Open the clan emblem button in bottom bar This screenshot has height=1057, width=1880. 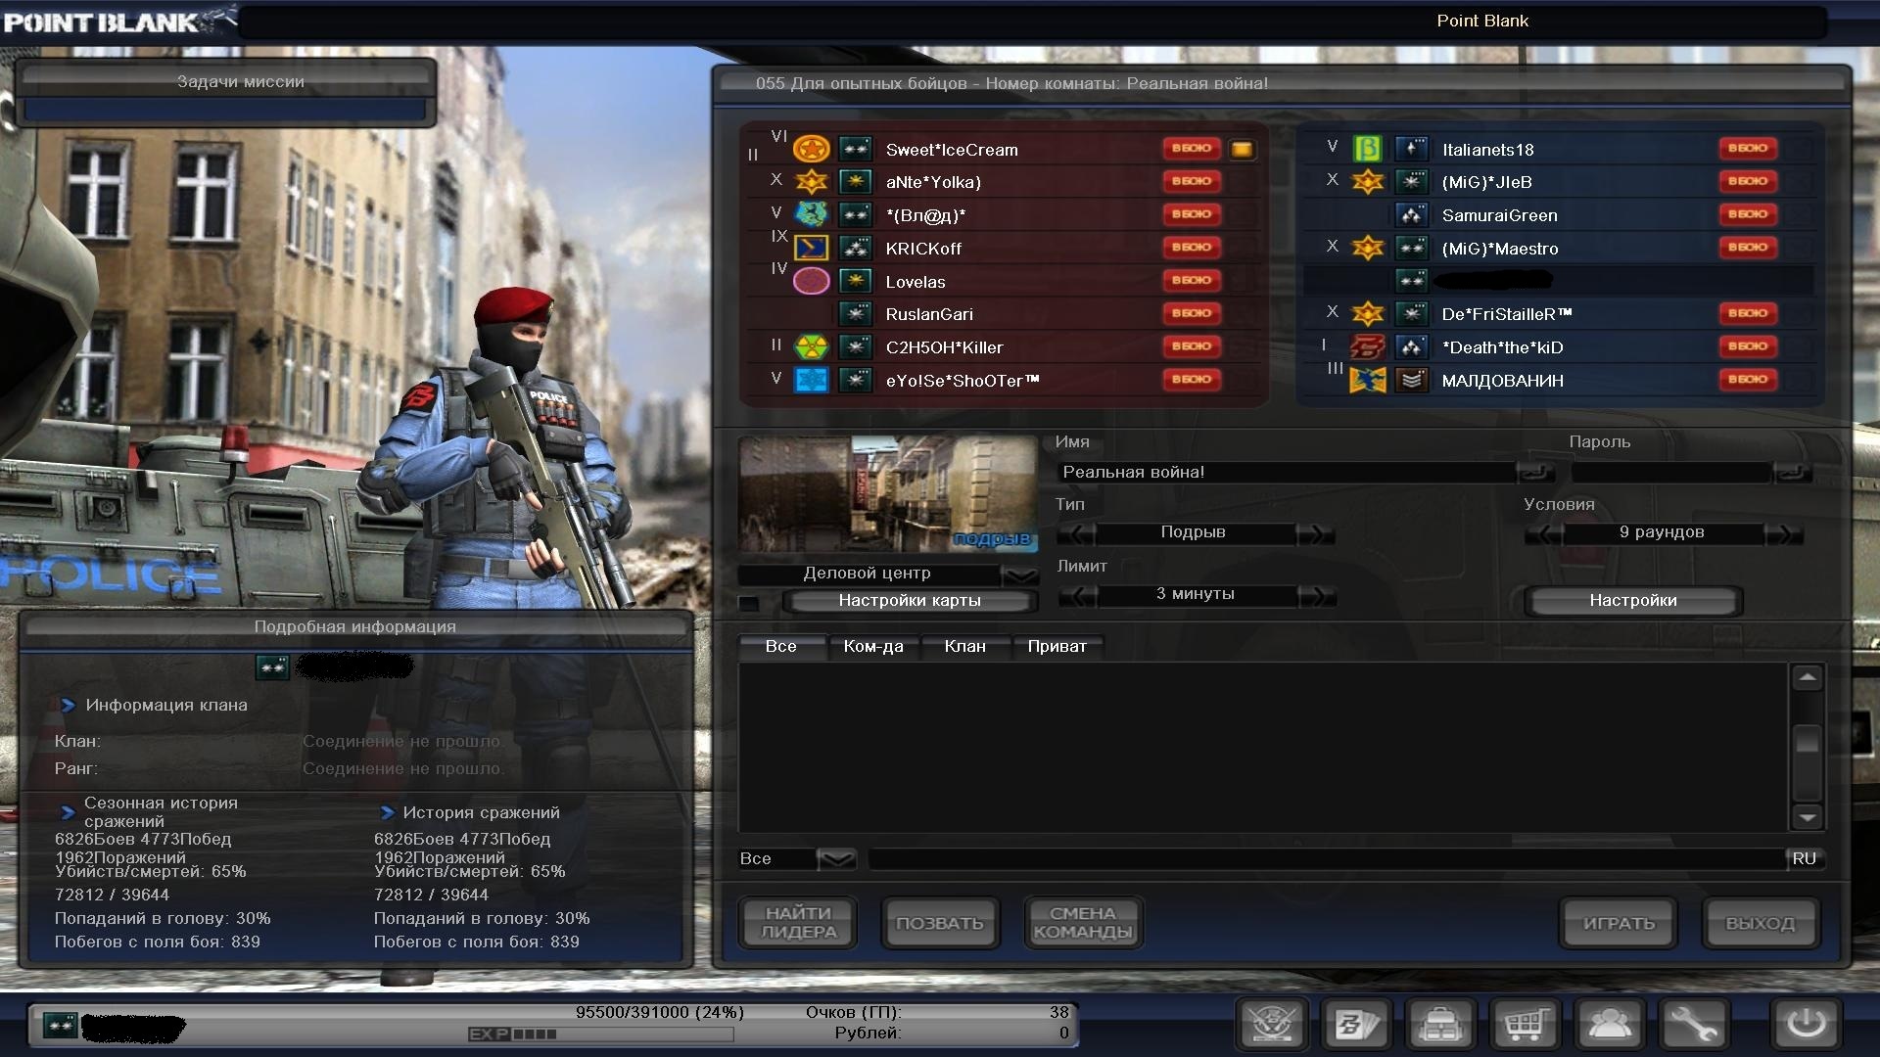[1273, 1025]
